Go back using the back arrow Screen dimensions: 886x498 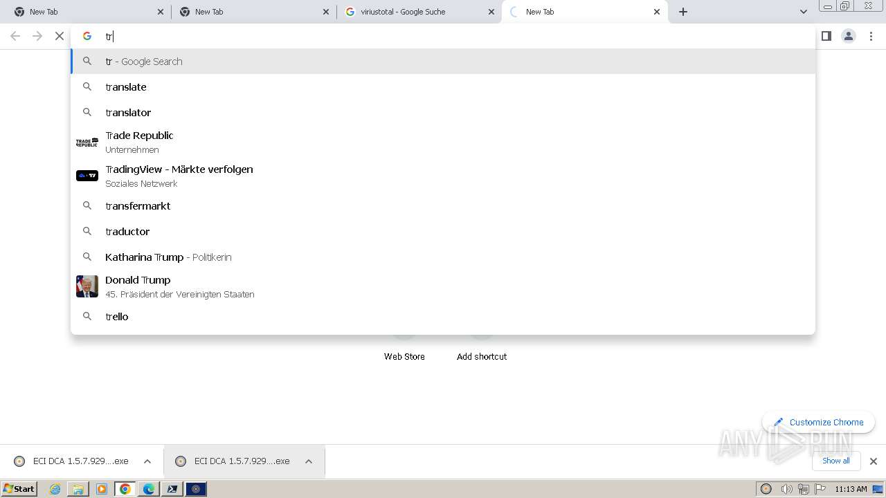(15, 36)
